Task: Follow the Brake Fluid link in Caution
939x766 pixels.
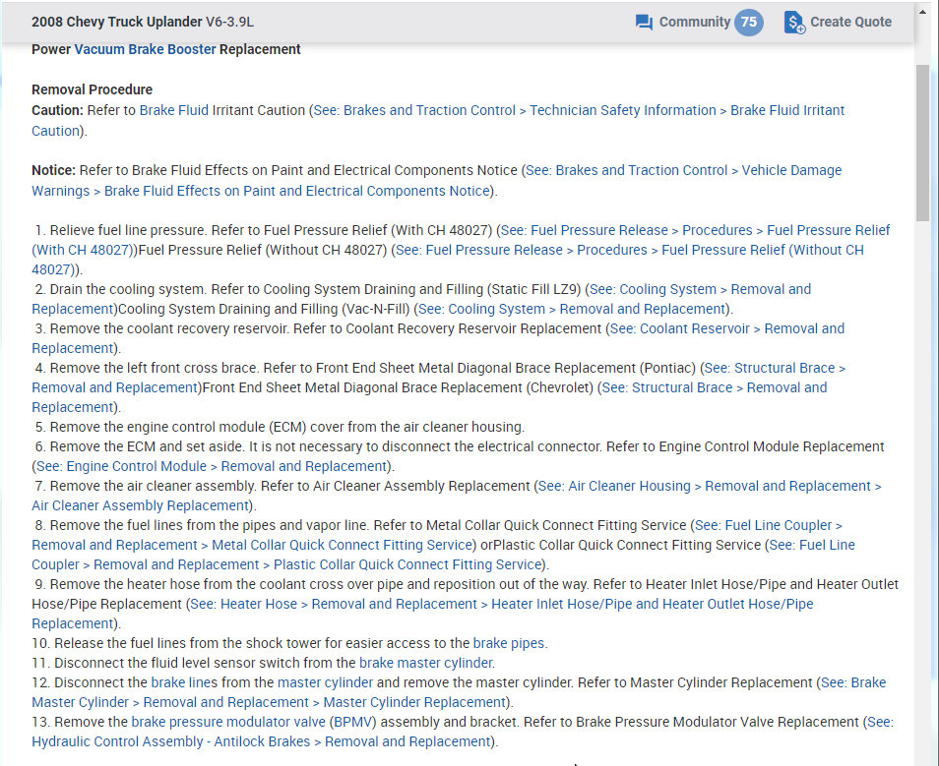Action: point(174,111)
